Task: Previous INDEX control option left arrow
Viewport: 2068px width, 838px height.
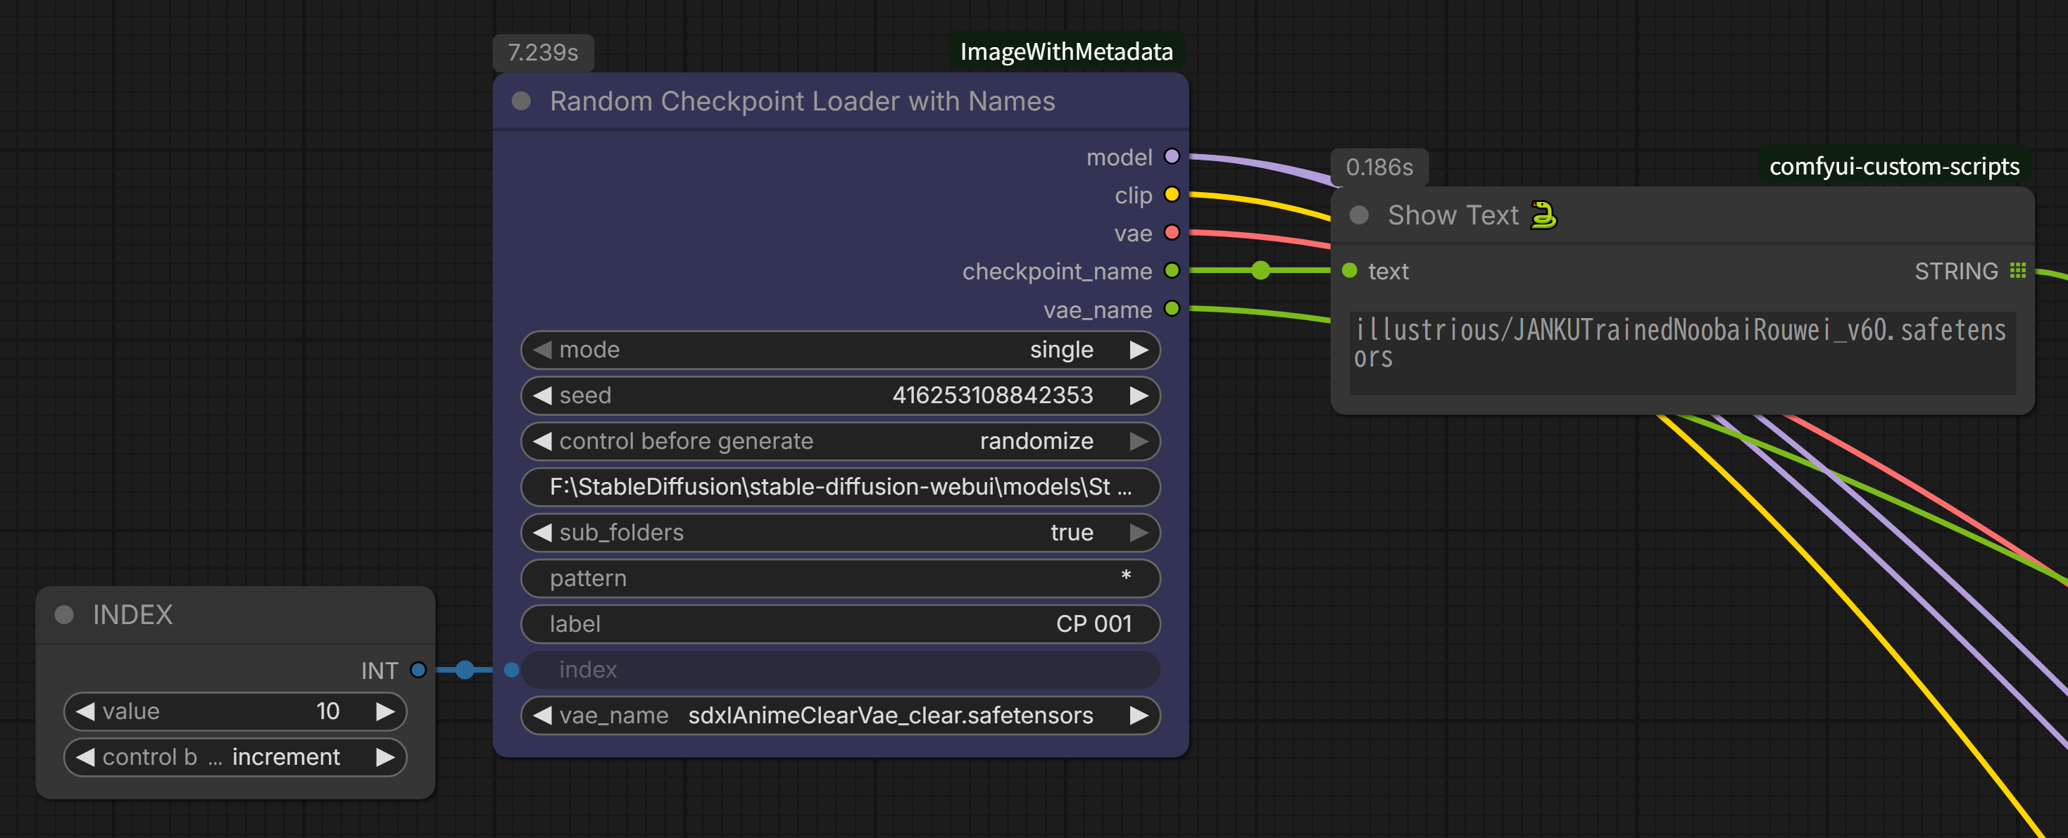Action: point(86,757)
